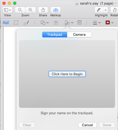Choose the Rectangular Selection tool
Viewport: 118px width, 130px height.
click(16, 22)
